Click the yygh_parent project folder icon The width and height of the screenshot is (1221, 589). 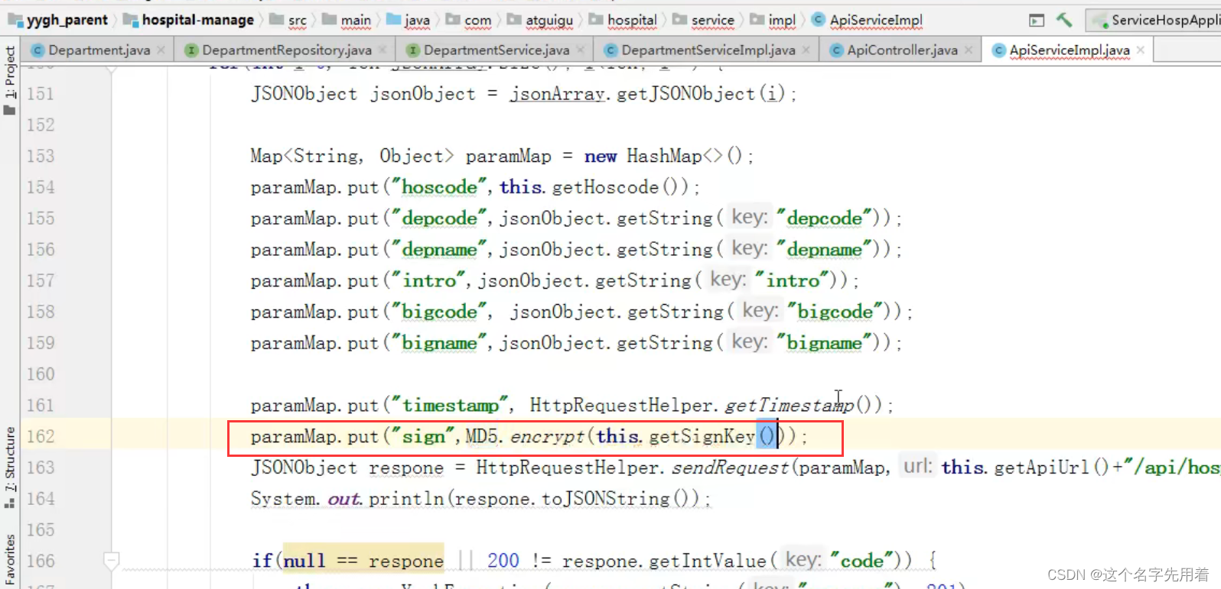point(15,21)
